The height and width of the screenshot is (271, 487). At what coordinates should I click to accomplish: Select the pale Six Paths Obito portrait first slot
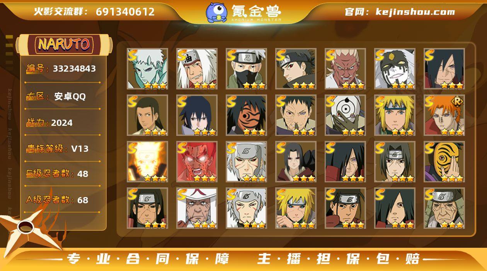(x=148, y=69)
